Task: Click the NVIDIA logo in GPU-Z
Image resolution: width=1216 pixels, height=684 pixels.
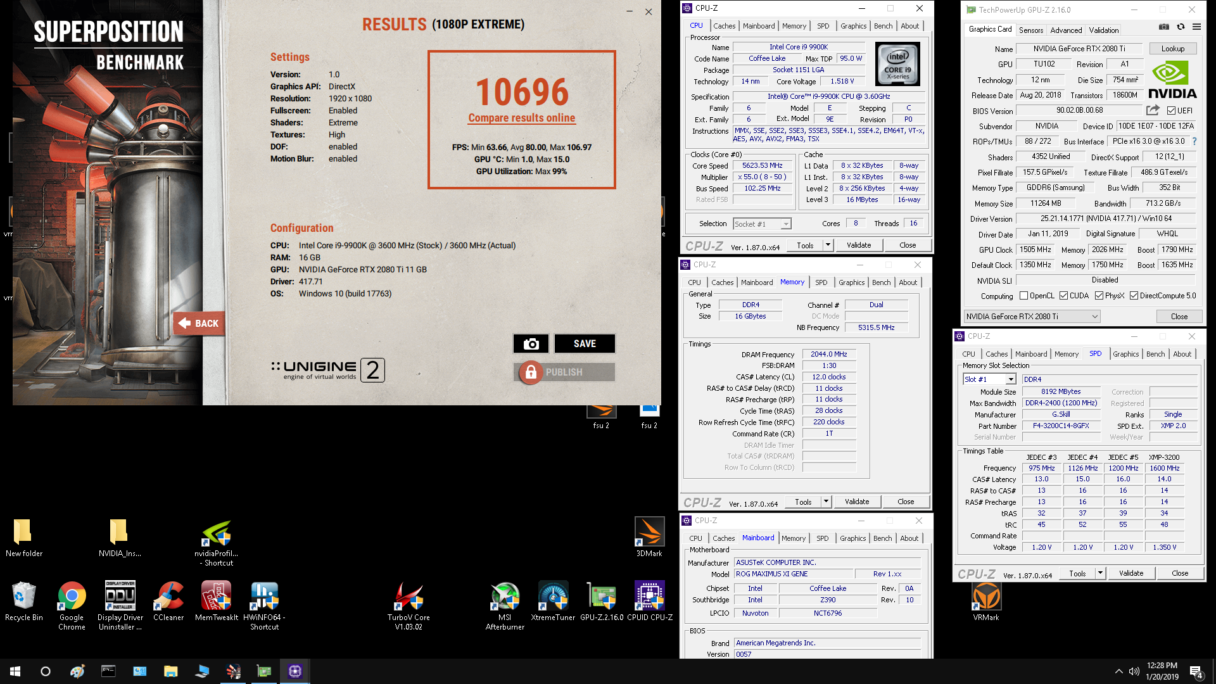Action: (1172, 80)
